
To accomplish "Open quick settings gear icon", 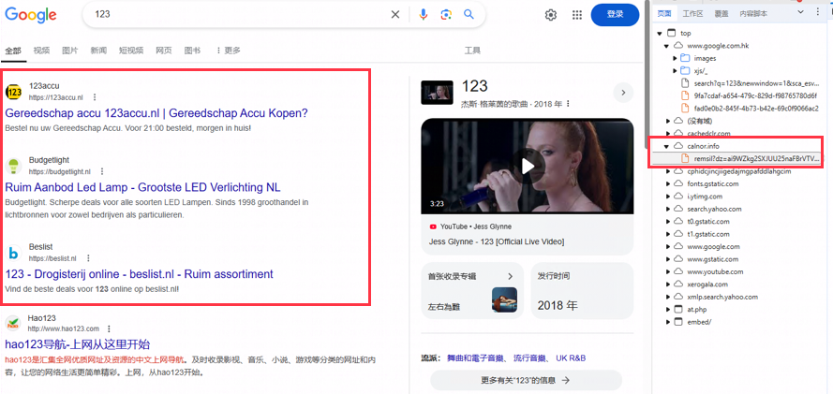I will [x=551, y=15].
